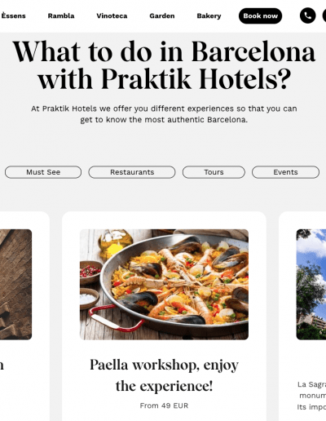Open the Sagrada Familia tree photo card
Viewport: 326px width, 421px height.
click(x=311, y=285)
